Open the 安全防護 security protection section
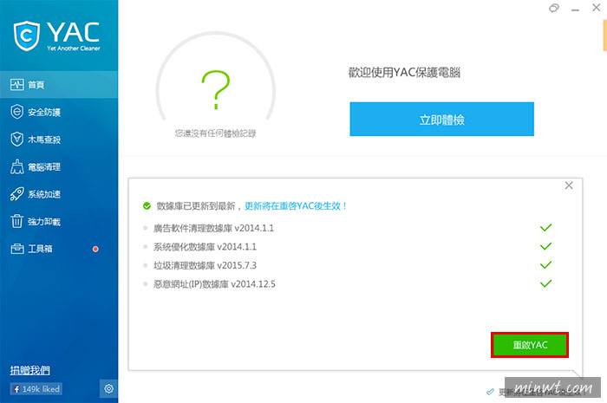The height and width of the screenshot is (403, 607). [x=59, y=112]
